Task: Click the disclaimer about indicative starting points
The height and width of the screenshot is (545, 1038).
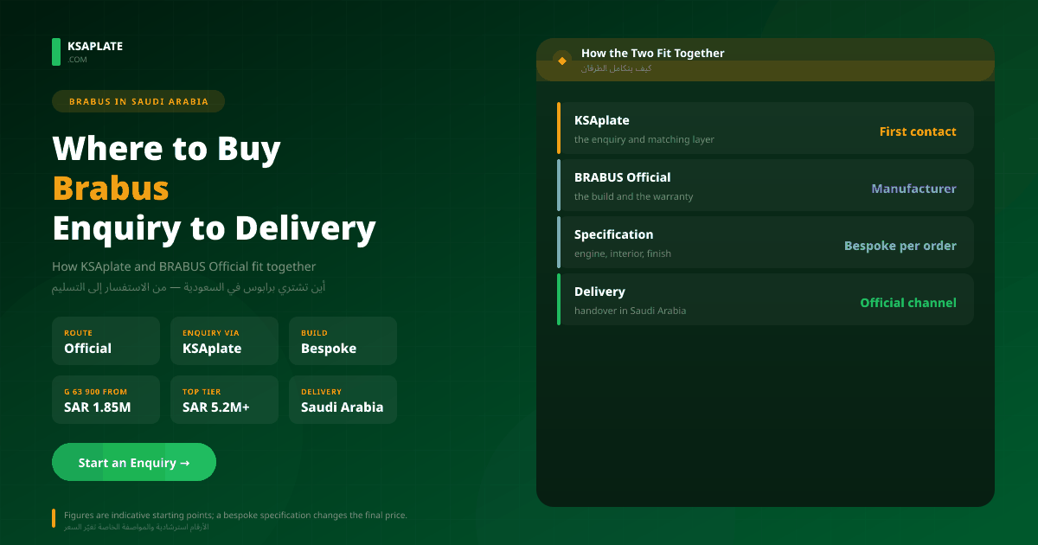Action: click(x=235, y=515)
